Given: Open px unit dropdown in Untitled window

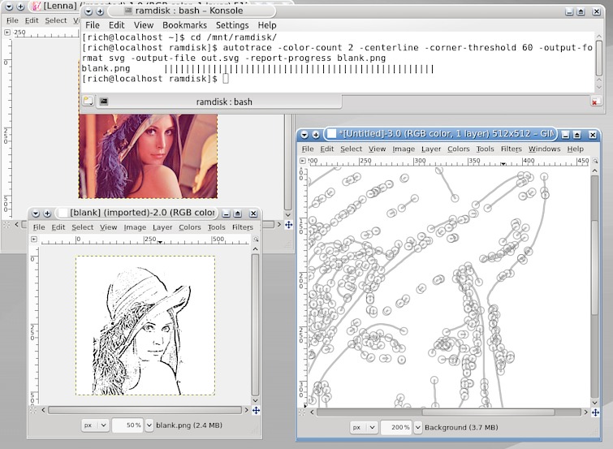Looking at the screenshot, I should 364,428.
